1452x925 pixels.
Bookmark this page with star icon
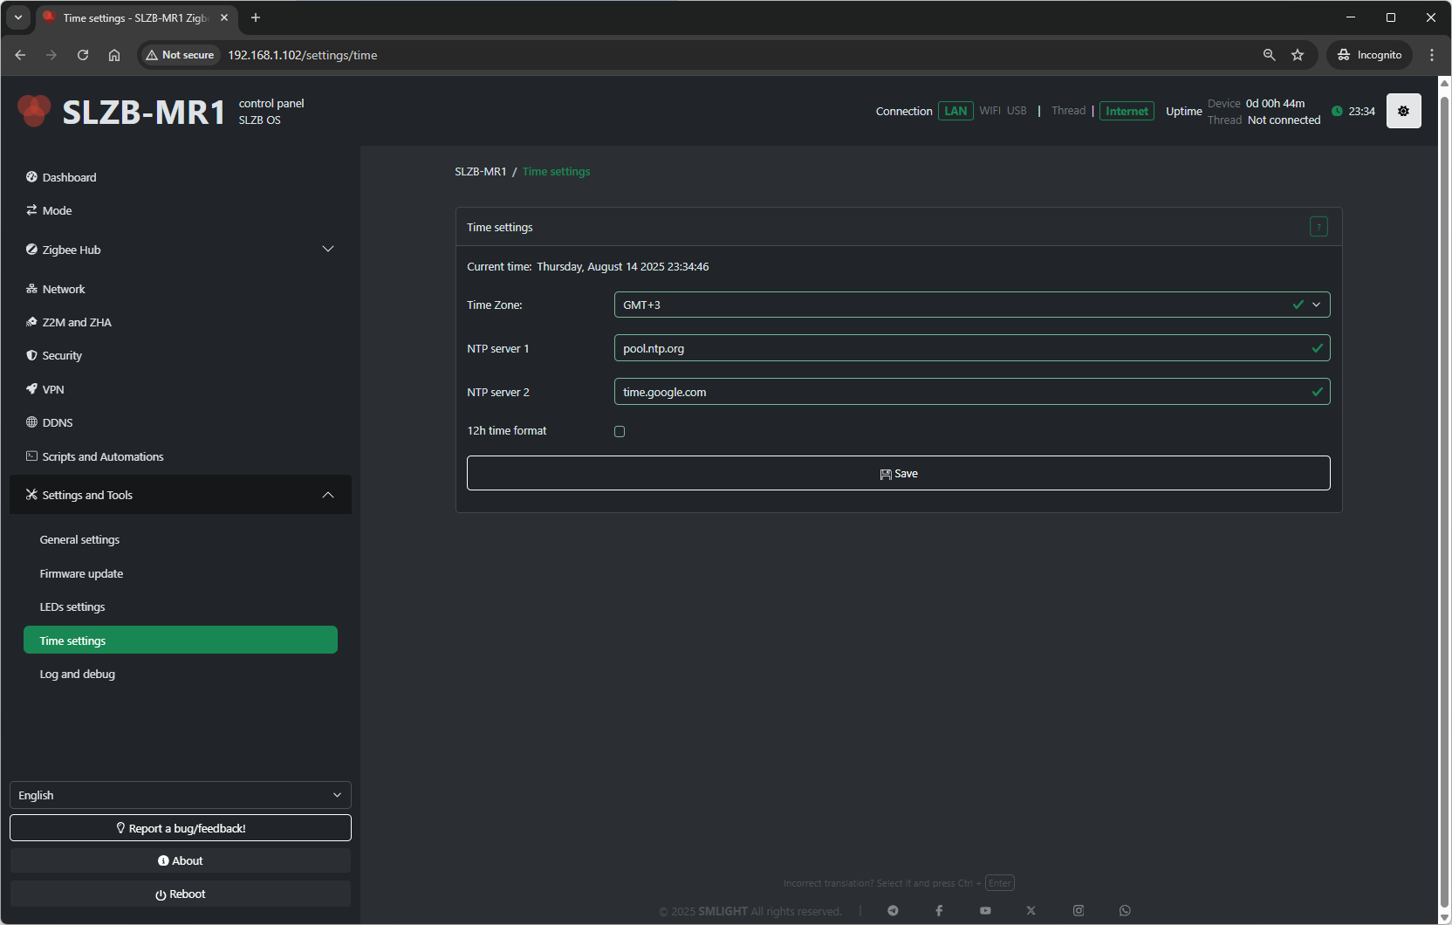click(1298, 55)
